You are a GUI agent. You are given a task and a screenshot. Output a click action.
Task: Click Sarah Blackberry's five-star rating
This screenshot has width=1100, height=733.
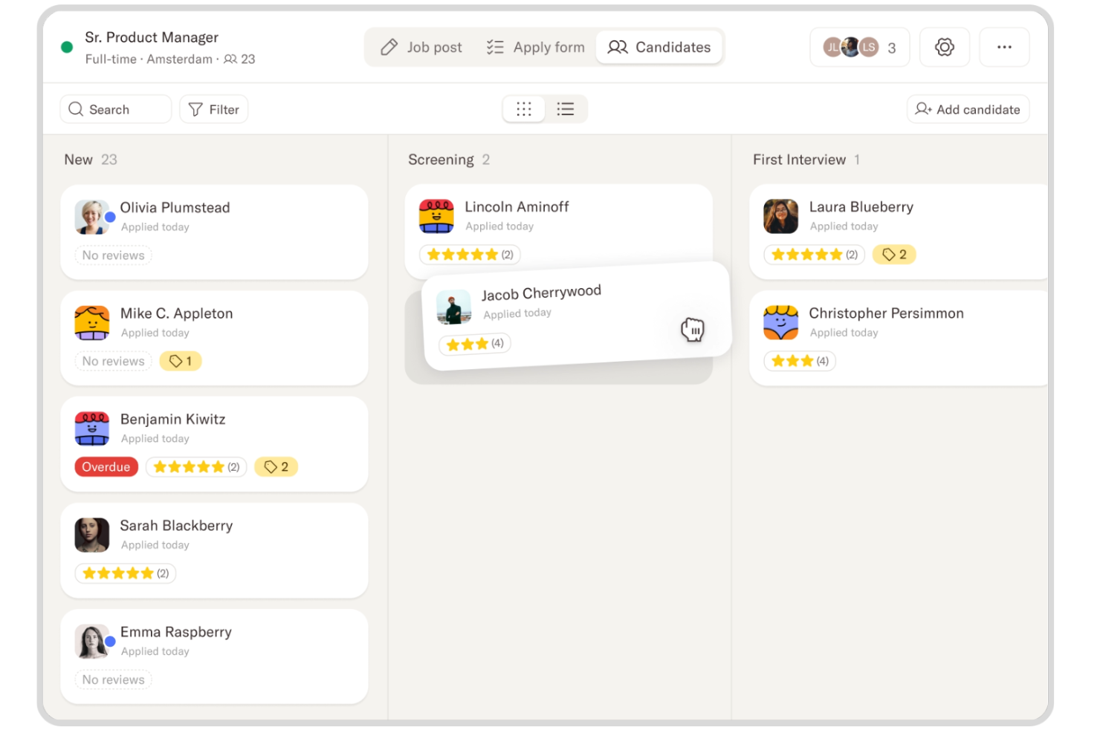[x=125, y=573]
